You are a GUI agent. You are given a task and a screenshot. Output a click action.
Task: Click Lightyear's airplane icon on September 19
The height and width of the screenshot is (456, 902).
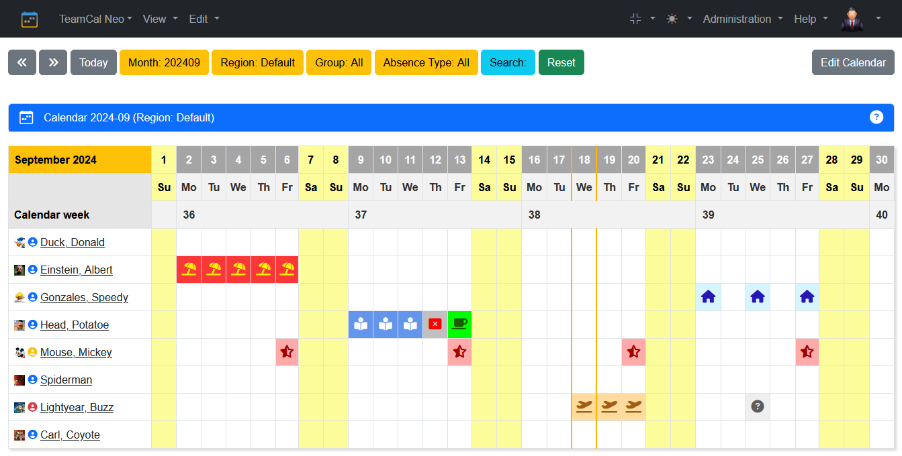coord(609,407)
